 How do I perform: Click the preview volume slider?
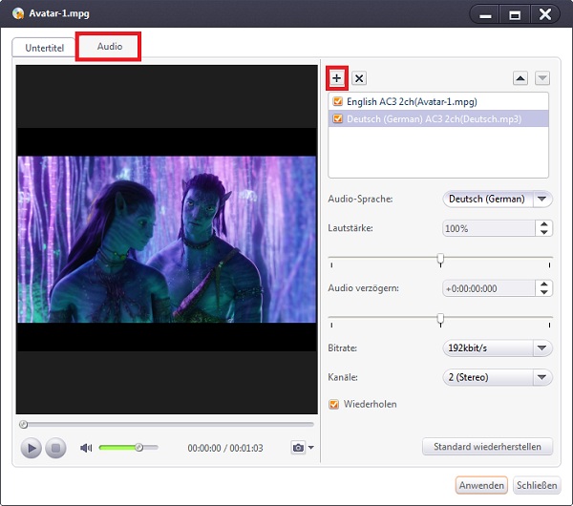point(128,448)
